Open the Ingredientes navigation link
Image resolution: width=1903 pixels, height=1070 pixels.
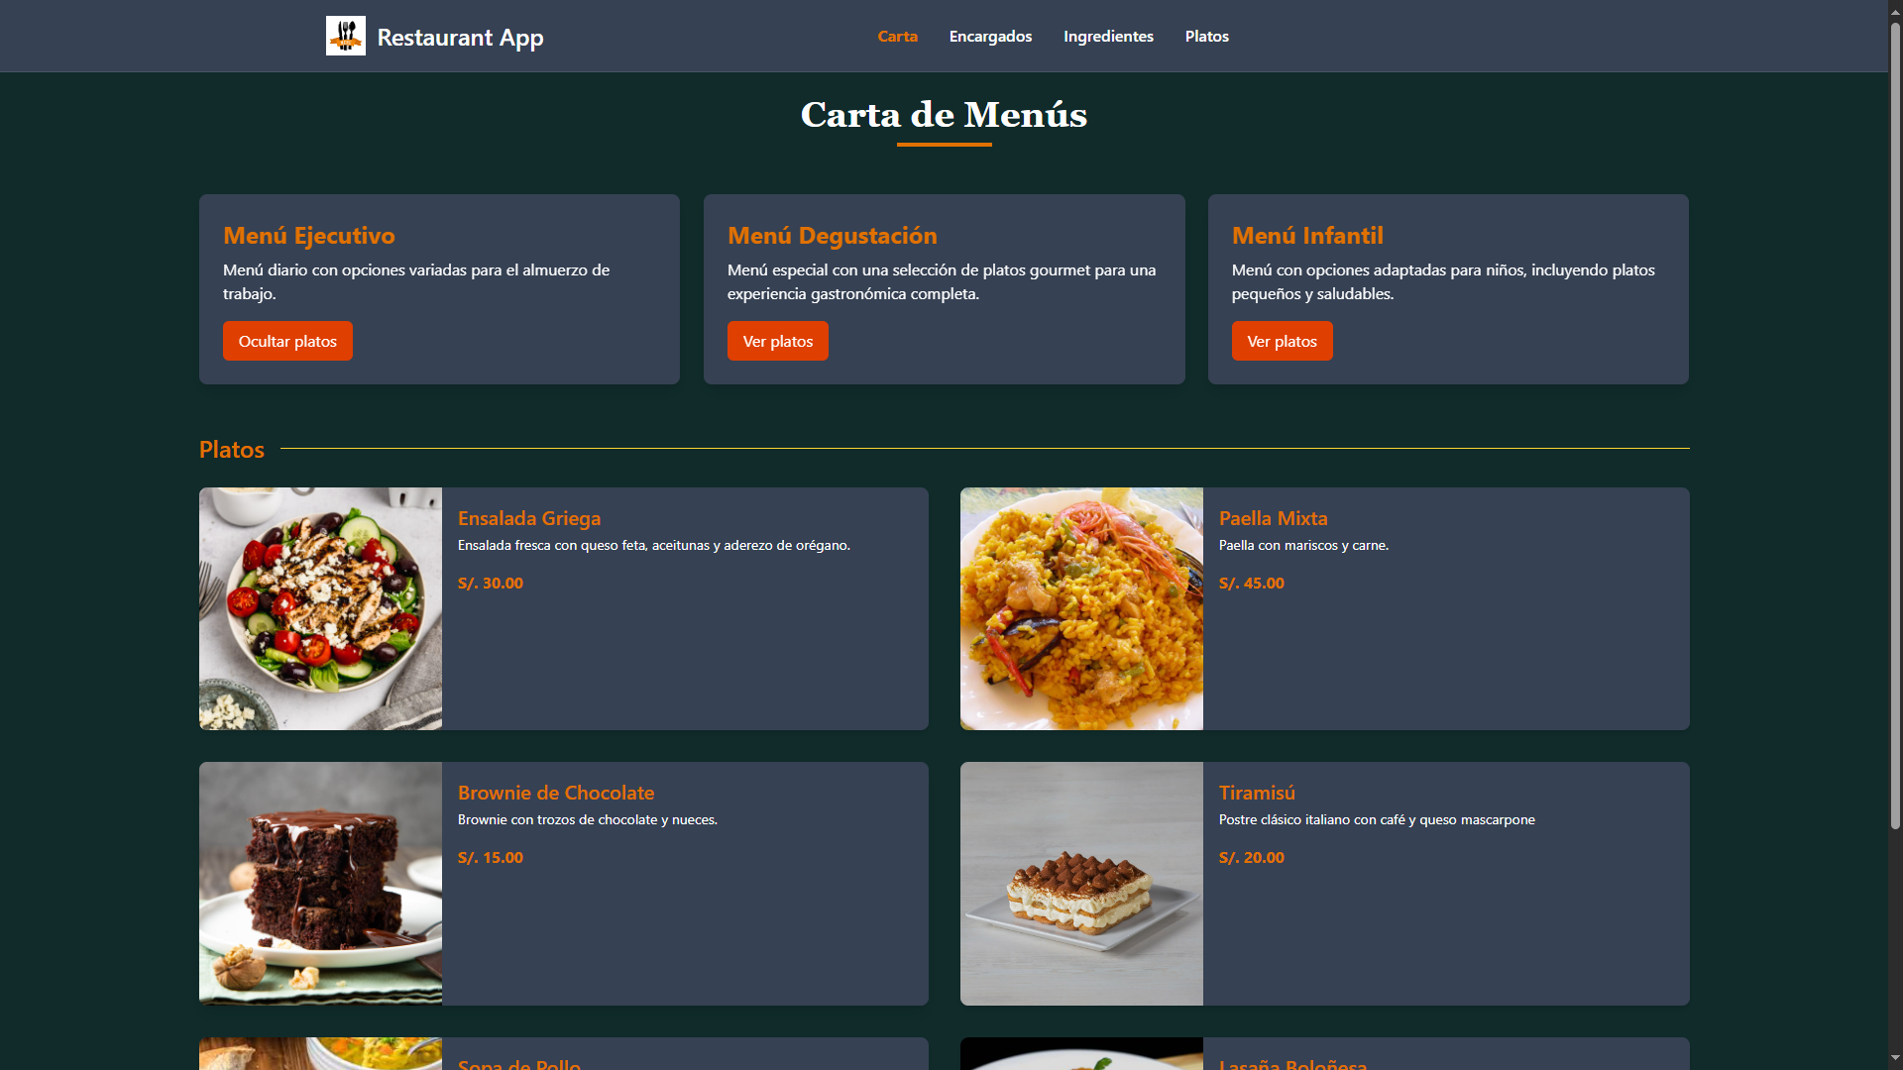(1108, 36)
